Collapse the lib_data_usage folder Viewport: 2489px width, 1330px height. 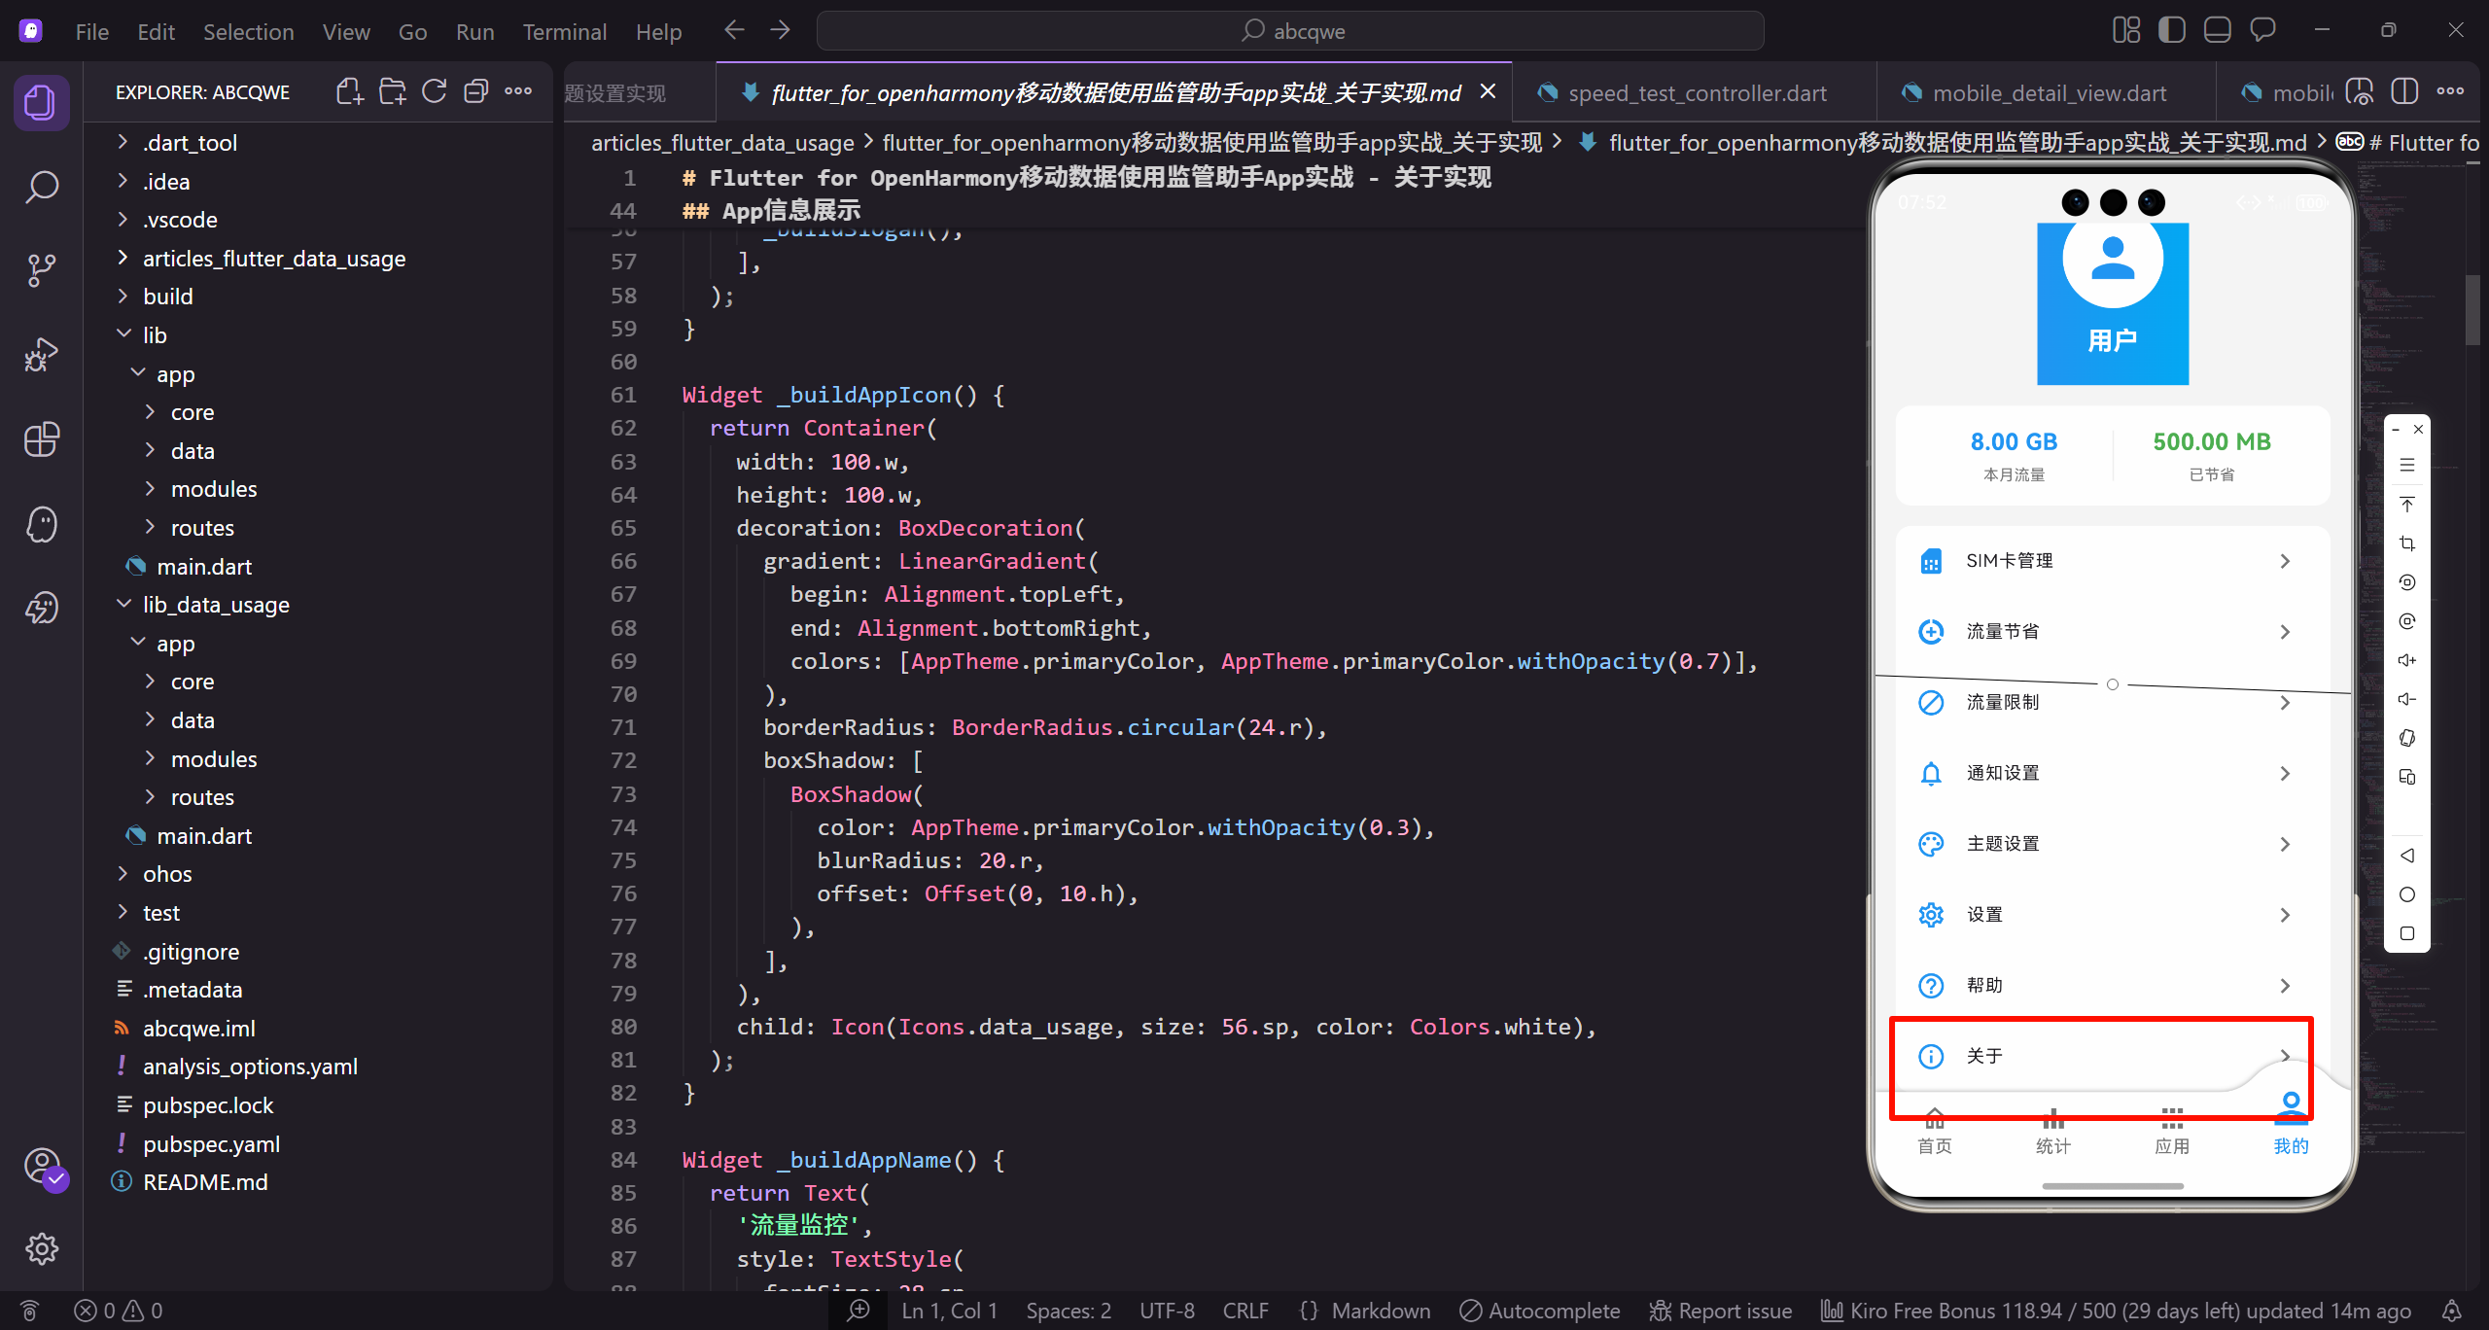click(x=216, y=605)
